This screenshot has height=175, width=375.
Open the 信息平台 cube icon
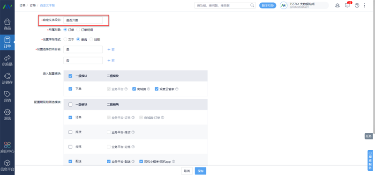coord(7,166)
